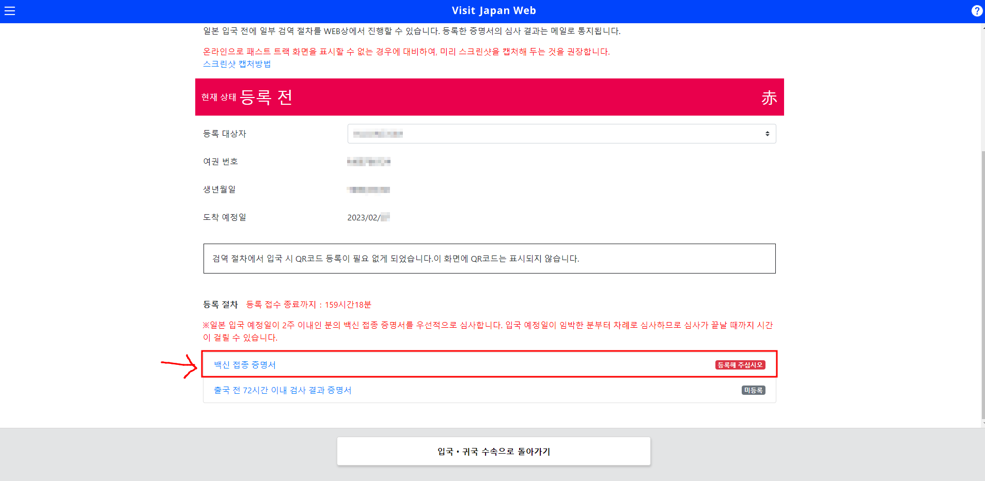Click the 입국・귀국 수속으로 돌아가기 button

494,452
